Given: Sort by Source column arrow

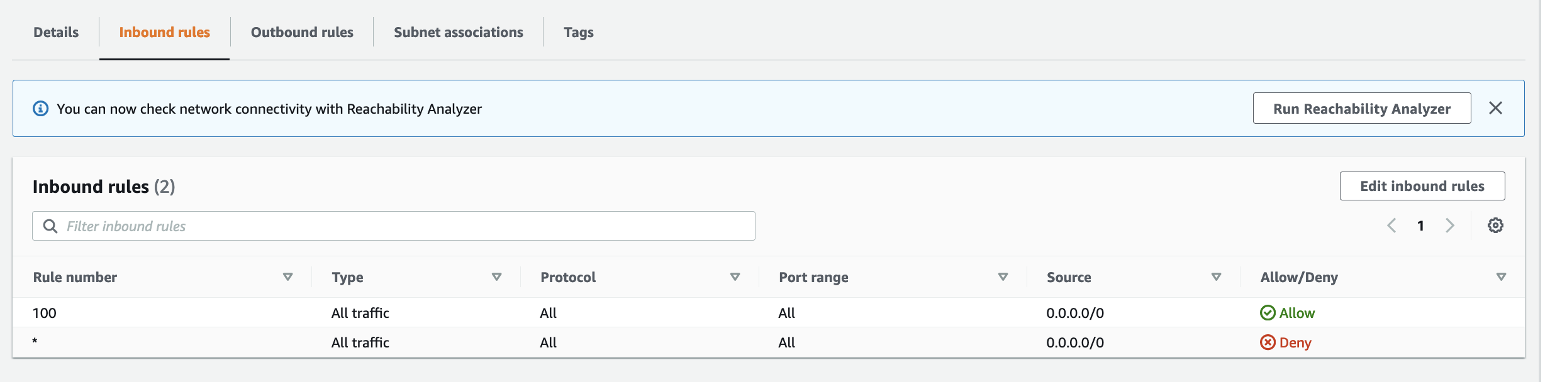Looking at the screenshot, I should tap(1217, 277).
